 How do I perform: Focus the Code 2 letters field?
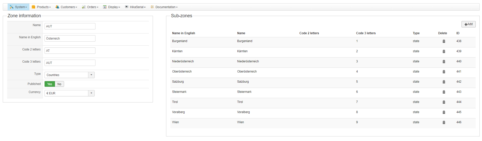pos(70,51)
